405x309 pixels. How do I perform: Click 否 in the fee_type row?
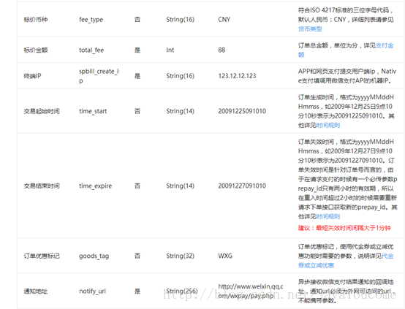[x=137, y=20]
